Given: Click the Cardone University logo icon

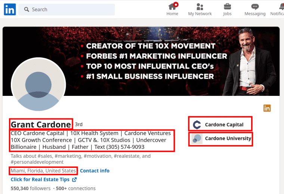Looking at the screenshot, I should tap(197, 139).
